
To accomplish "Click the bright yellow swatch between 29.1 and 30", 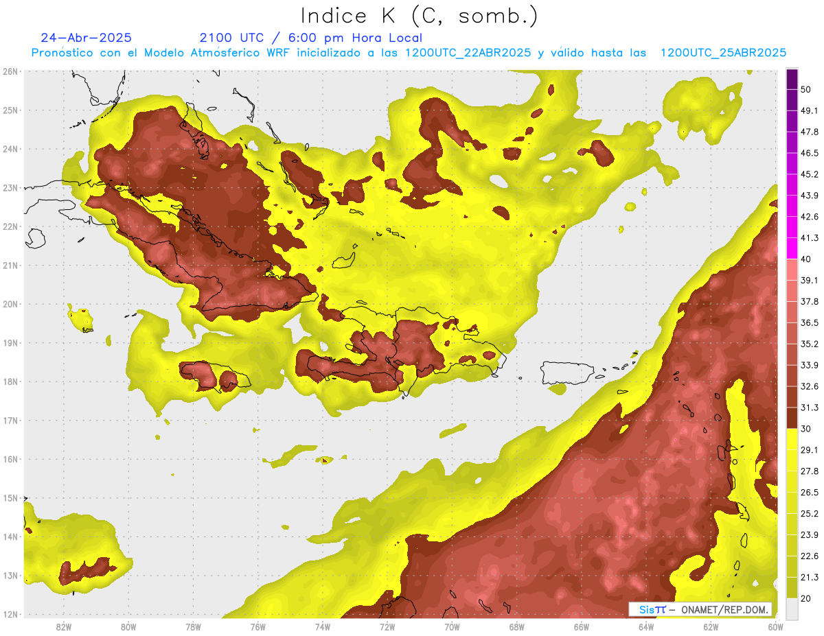I will tap(792, 439).
